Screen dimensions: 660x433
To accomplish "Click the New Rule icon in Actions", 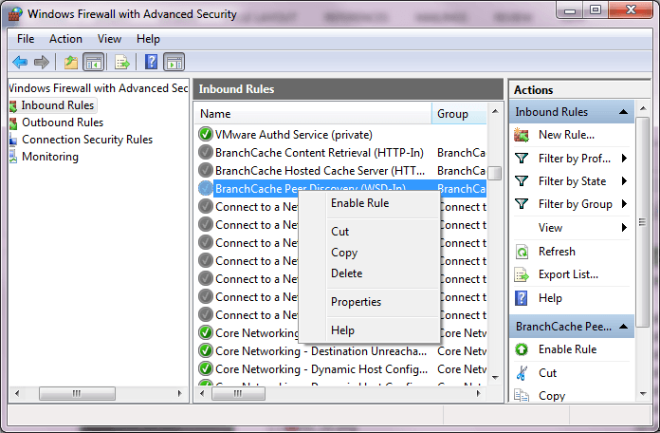I will [522, 136].
